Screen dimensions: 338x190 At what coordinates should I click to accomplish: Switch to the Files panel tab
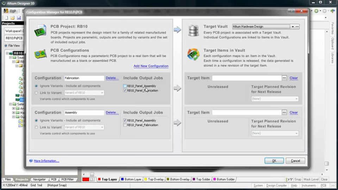pos(8,179)
